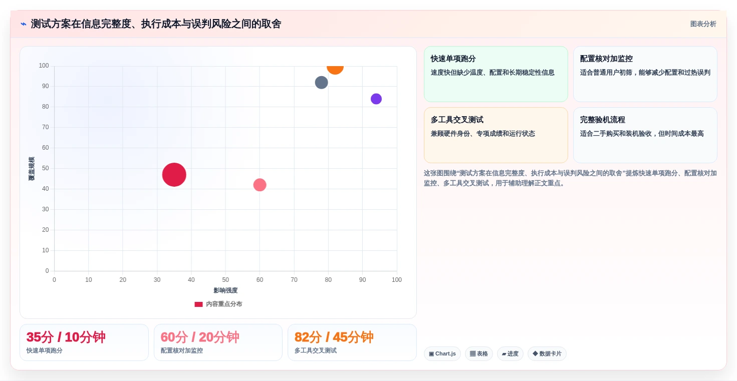Select the 35分 / 10分钟 stat card
The height and width of the screenshot is (381, 737).
(84, 342)
